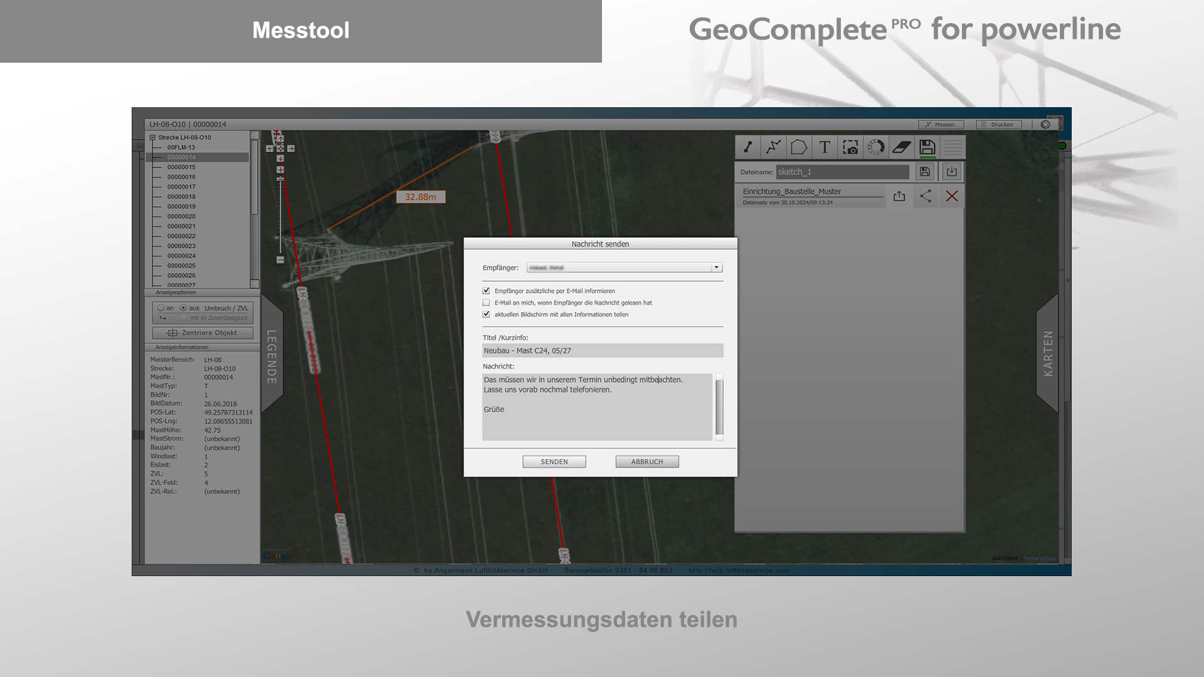Select the polygon area tool

[799, 147]
